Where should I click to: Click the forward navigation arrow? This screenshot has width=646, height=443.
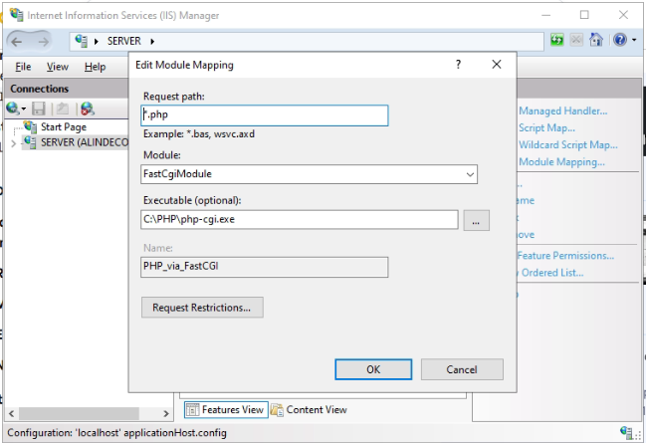pyautogui.click(x=43, y=41)
